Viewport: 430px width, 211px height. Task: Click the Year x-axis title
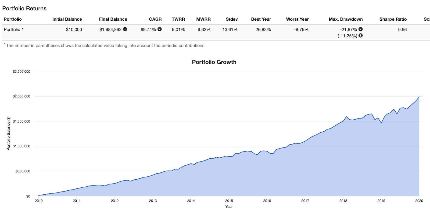pyautogui.click(x=229, y=206)
